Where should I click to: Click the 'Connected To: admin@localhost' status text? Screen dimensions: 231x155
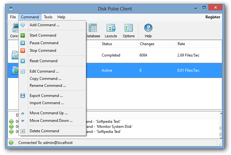point(45,143)
